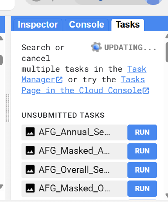168x202 pixels.
Task: Click external-link icon beside Task Manager
Action: point(60,80)
